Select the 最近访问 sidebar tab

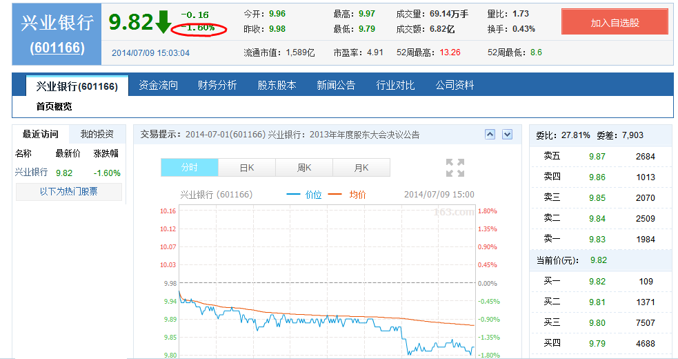point(41,134)
